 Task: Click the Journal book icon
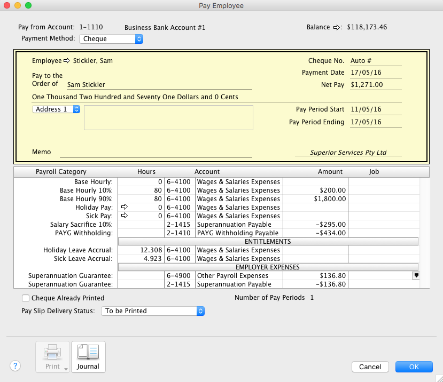tap(88, 353)
